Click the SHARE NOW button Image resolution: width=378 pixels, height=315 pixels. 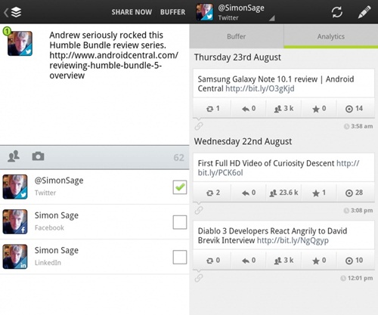pyautogui.click(x=132, y=12)
